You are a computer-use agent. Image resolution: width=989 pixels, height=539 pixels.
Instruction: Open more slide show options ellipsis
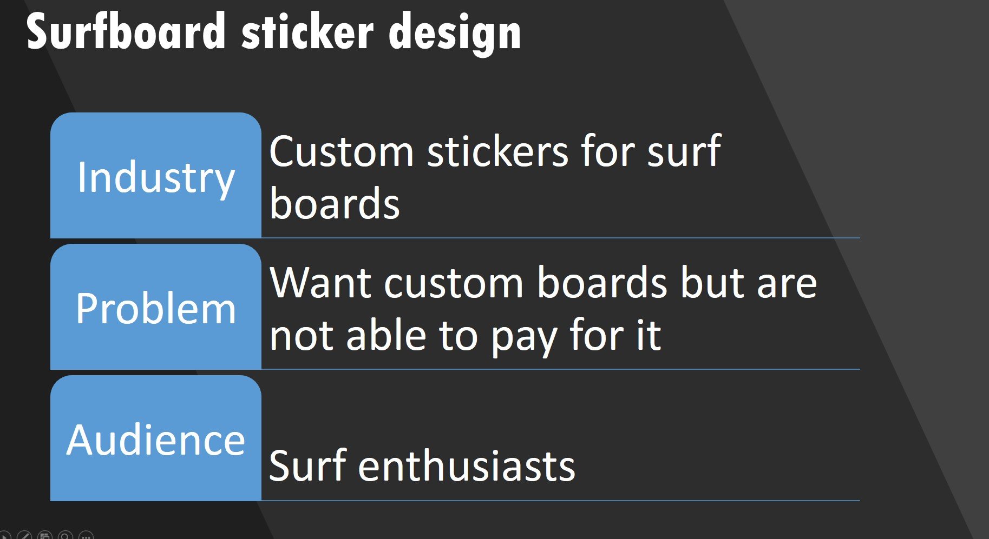[x=86, y=536]
